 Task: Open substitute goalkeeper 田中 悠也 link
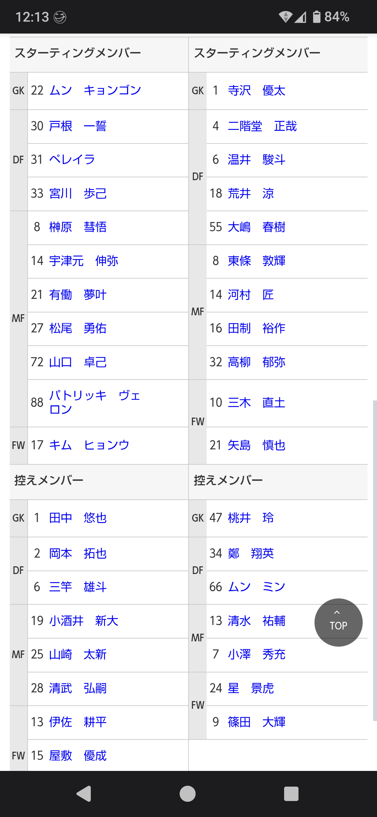point(77,518)
